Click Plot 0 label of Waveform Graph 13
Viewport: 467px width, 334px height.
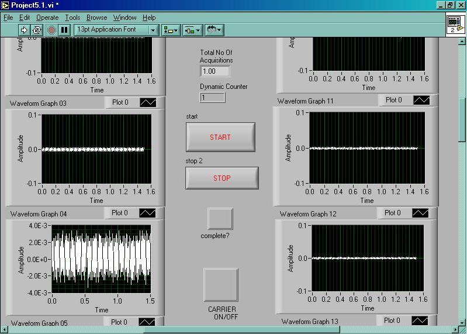(392, 321)
